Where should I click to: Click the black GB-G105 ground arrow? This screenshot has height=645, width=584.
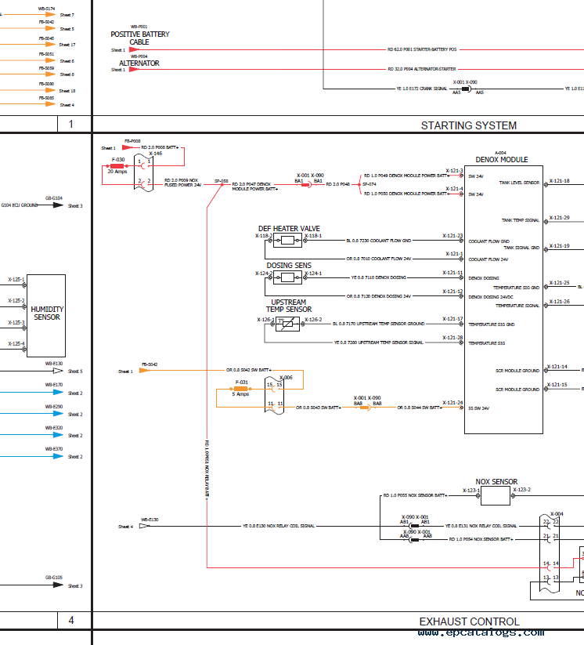[x=58, y=585]
